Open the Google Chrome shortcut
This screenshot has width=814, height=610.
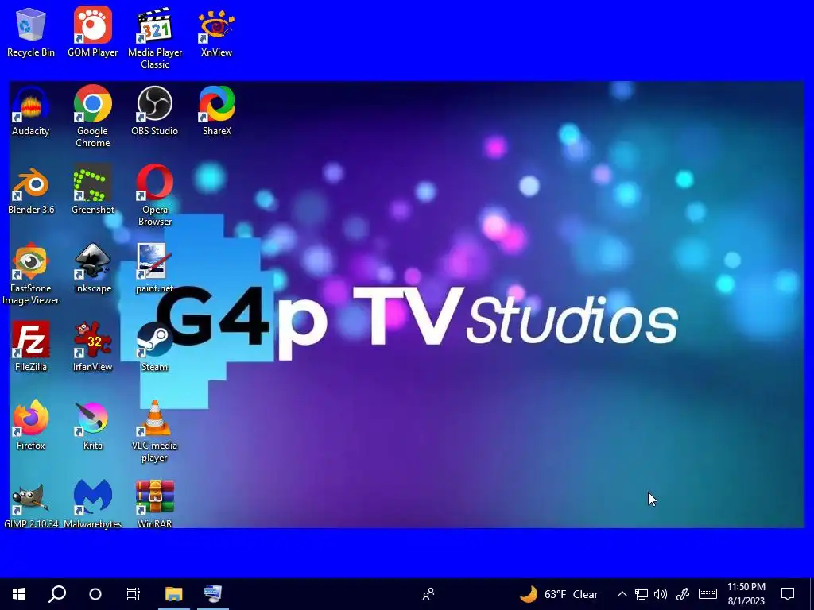92,117
